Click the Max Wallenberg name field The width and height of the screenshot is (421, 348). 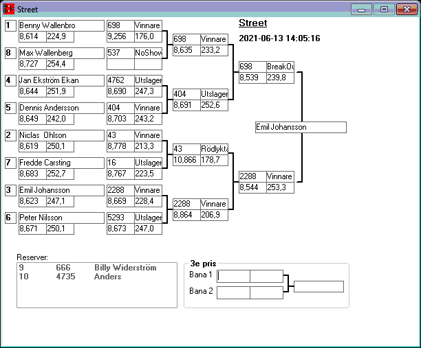point(61,53)
